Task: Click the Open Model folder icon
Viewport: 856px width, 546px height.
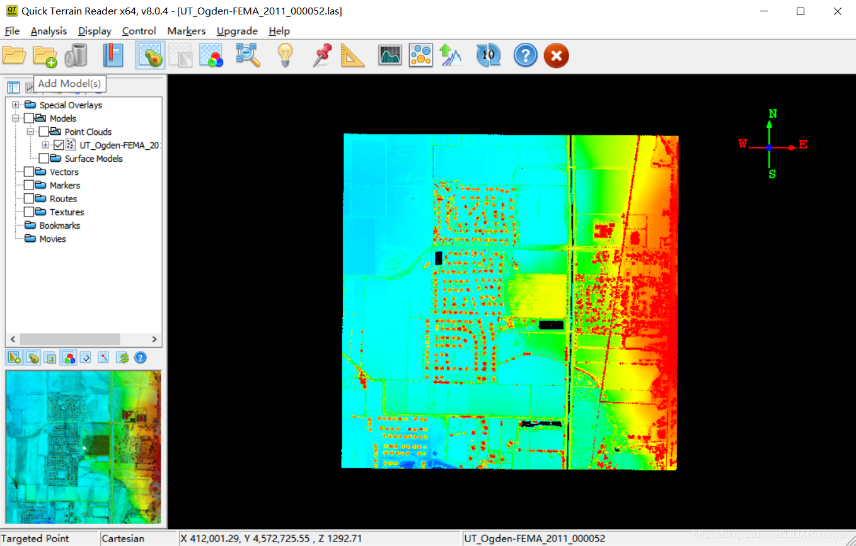Action: [14, 55]
